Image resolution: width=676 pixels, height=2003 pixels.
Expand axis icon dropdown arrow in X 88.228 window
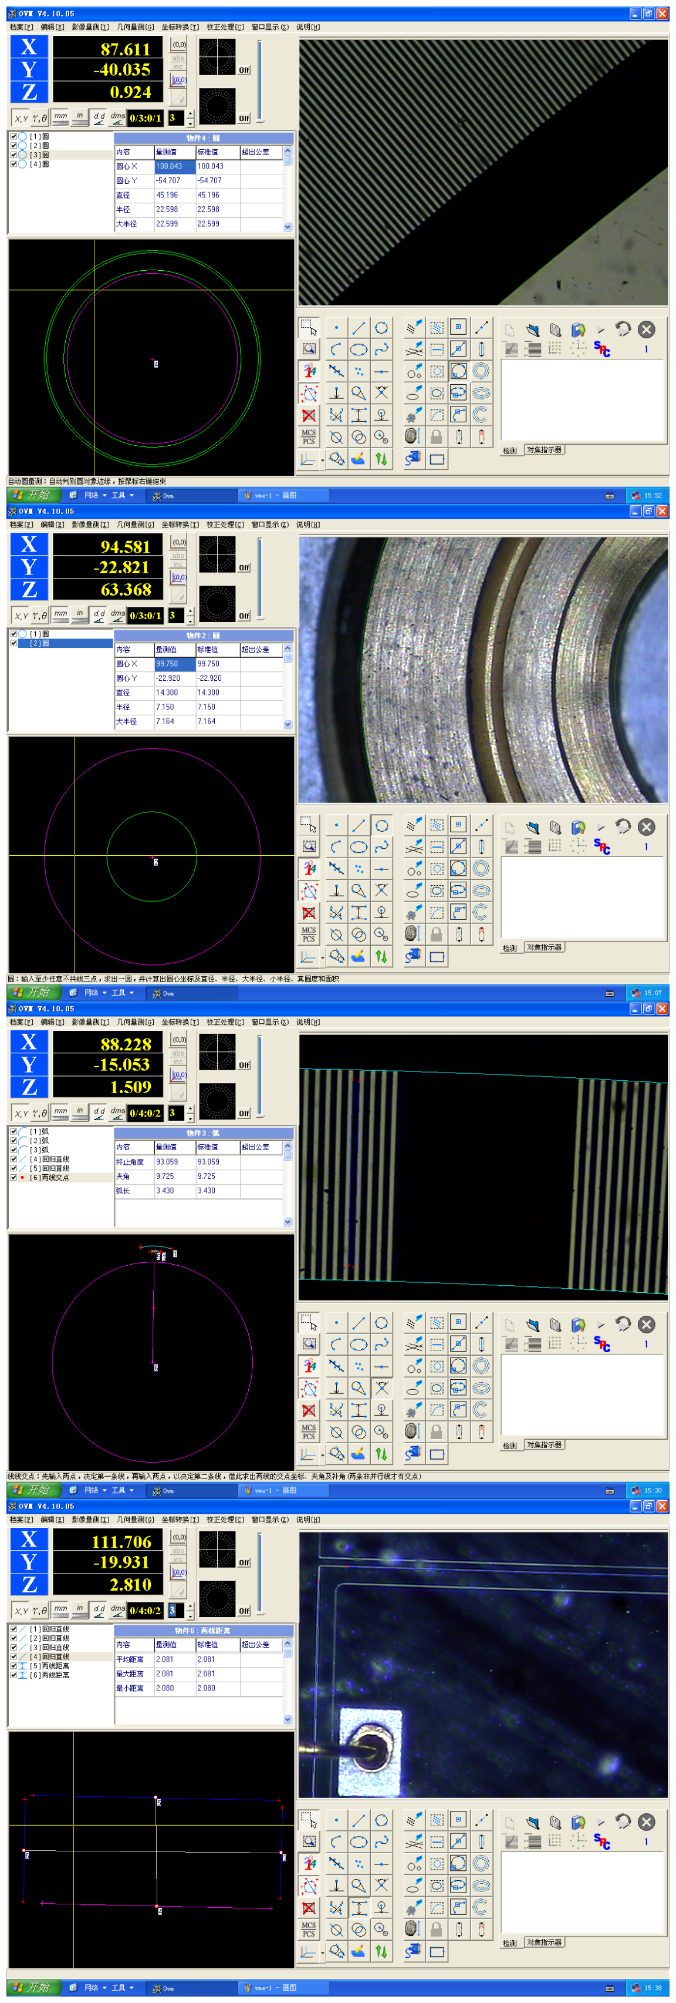tap(322, 1456)
